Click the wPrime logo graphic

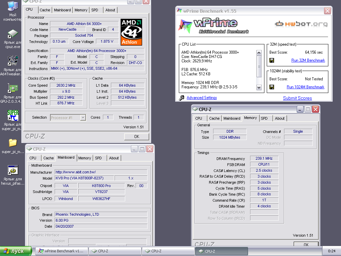pos(213,26)
